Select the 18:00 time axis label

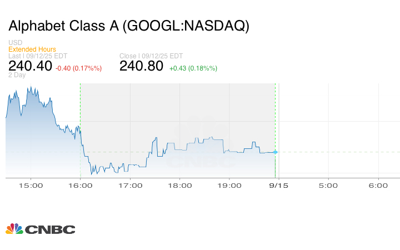181,185
